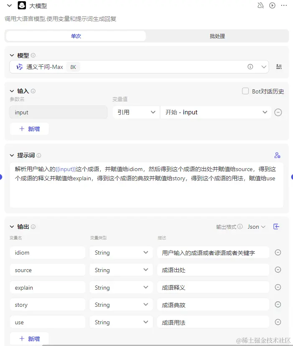The width and height of the screenshot is (293, 346).
Task: Edit description 用户输入的成语或者谚语或者关键字
Action: point(213,253)
